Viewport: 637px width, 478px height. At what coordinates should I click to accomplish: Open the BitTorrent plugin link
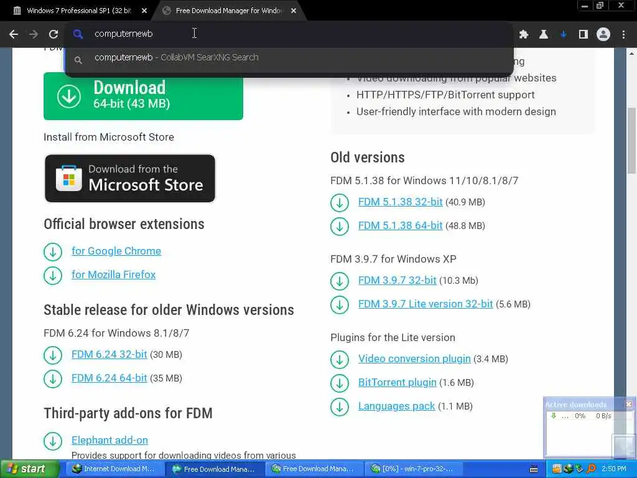(398, 383)
